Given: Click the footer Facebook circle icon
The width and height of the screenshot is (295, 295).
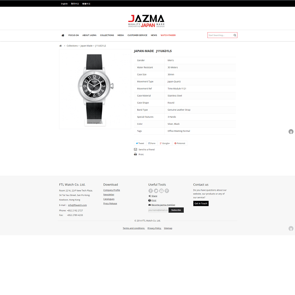Looking at the screenshot, I should (x=151, y=191).
